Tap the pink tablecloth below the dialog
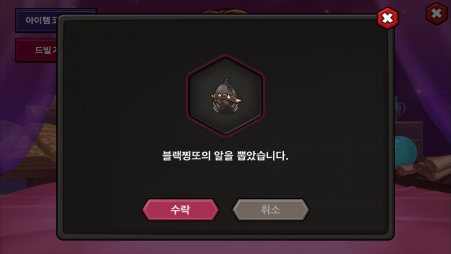The image size is (451, 254). [225, 247]
